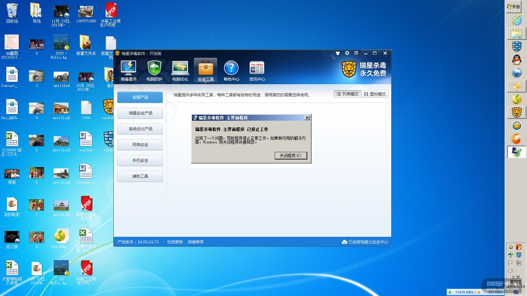Viewport: 527px width, 296px height.
Task: Switch to 图标模式 icon view
Action: click(x=375, y=94)
